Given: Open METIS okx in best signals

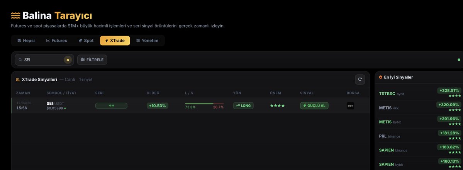Looking at the screenshot, I should pos(388,108).
